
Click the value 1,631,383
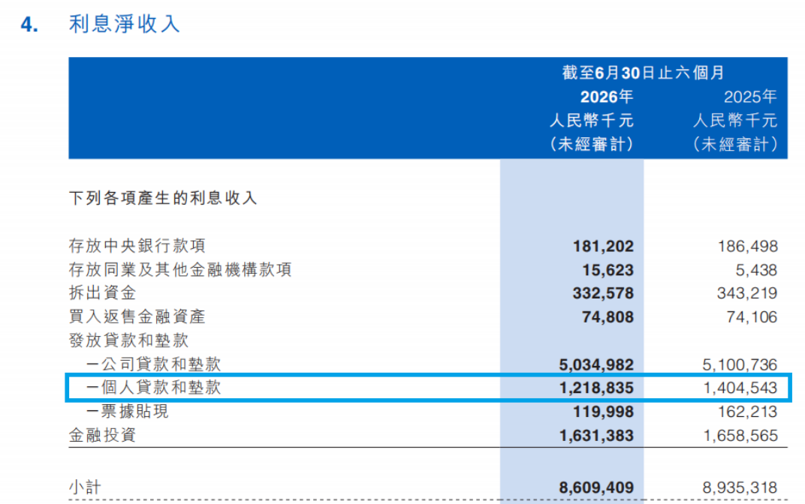(x=596, y=435)
